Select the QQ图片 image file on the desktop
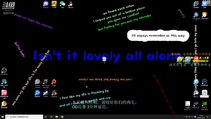Image resolution: width=211 pixels, height=119 pixels. click(x=188, y=106)
